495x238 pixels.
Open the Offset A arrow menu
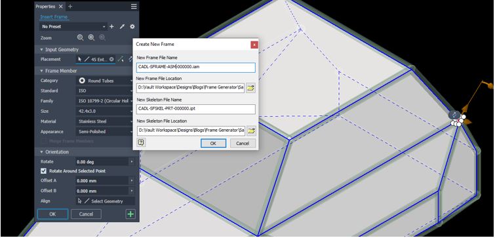click(x=131, y=181)
